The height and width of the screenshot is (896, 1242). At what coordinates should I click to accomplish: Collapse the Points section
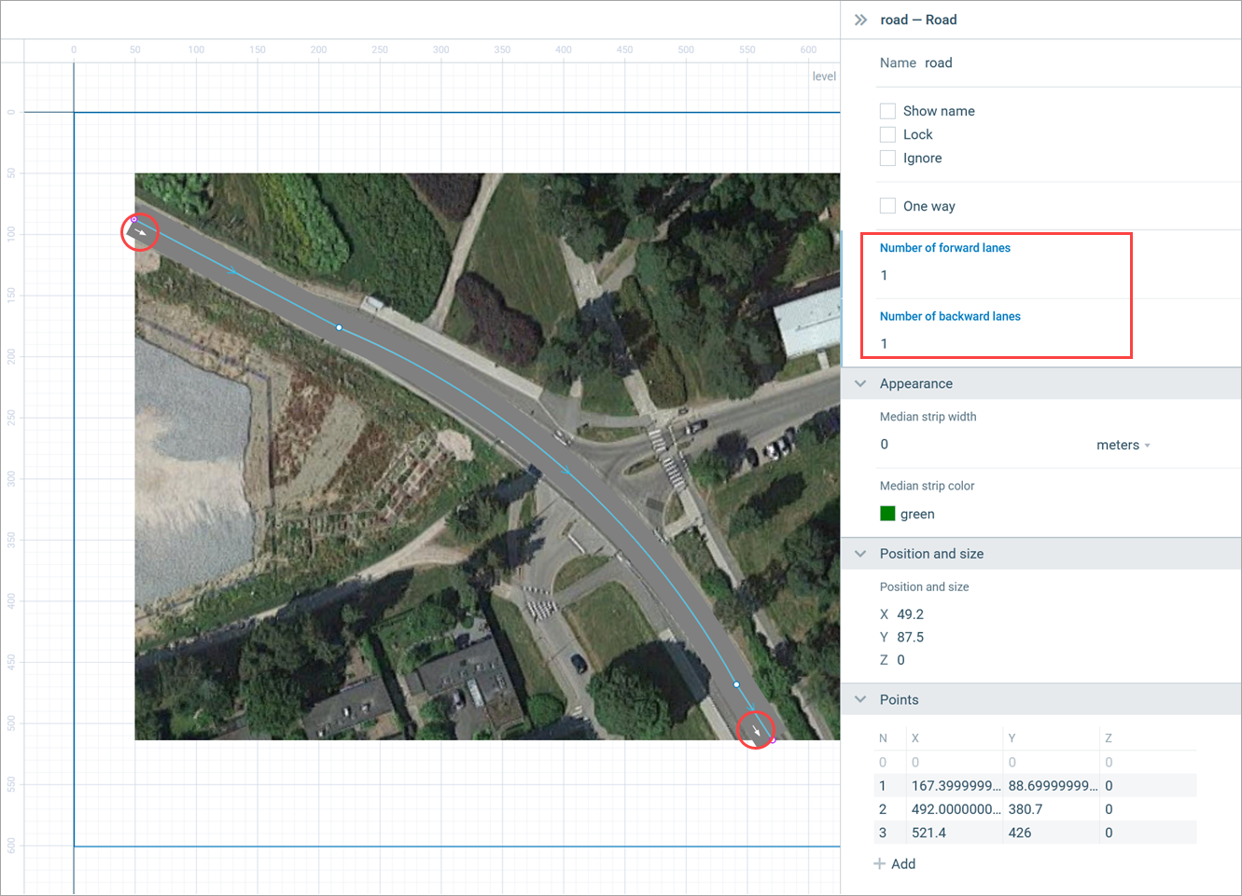(860, 700)
